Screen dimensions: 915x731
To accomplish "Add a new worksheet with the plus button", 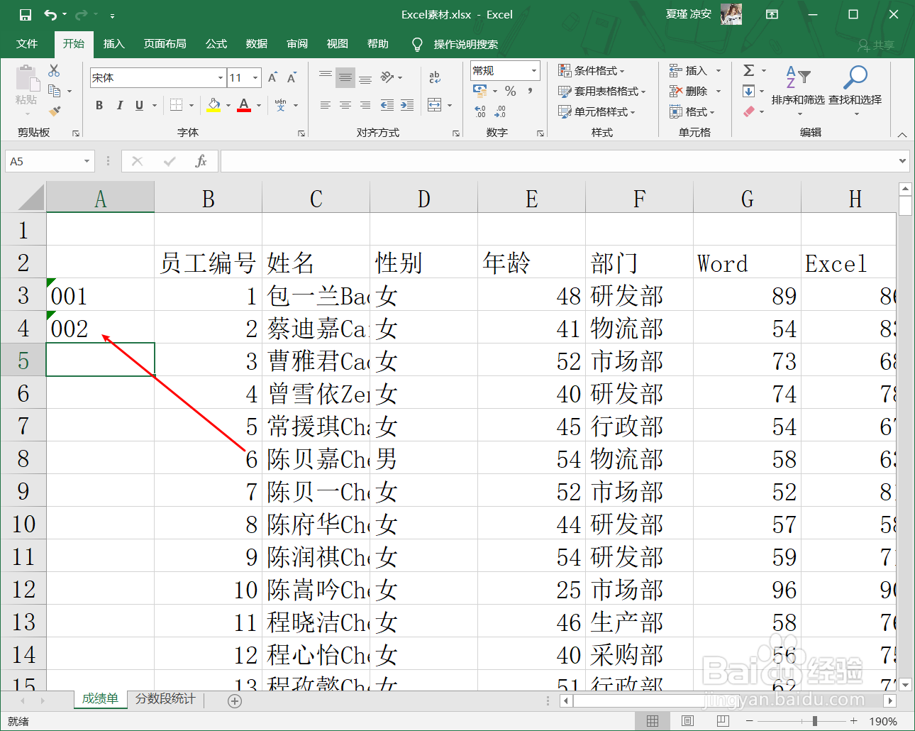I will click(x=234, y=700).
